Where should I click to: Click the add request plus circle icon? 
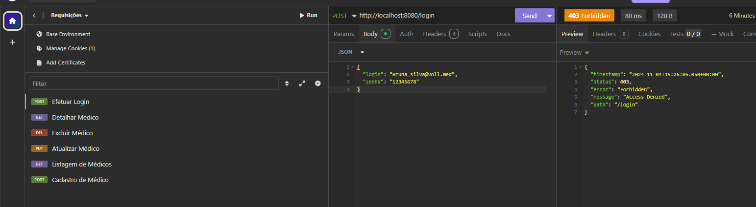pos(317,83)
